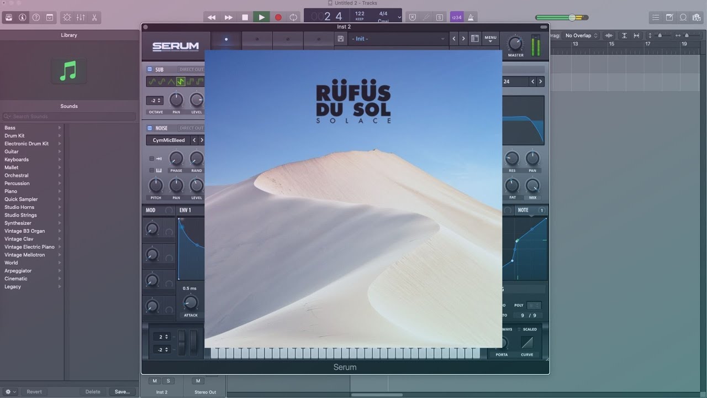The image size is (707, 398).
Task: Select the Orchestral category
Action: 17,175
